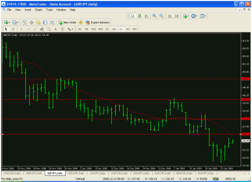This screenshot has height=182, width=252.
Task: Switch chart to candlesticks mode
Action: (x=140, y=16)
